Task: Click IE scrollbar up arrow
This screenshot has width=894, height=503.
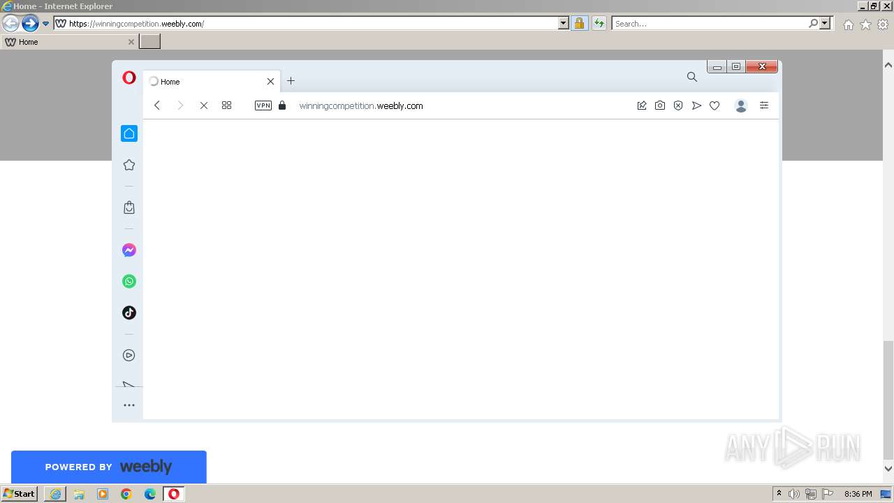Action: (x=888, y=65)
